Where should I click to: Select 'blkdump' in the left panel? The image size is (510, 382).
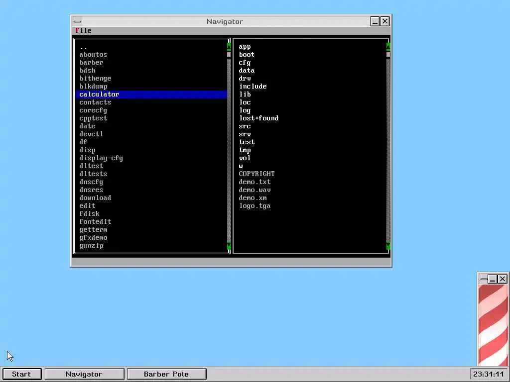[x=151, y=87]
